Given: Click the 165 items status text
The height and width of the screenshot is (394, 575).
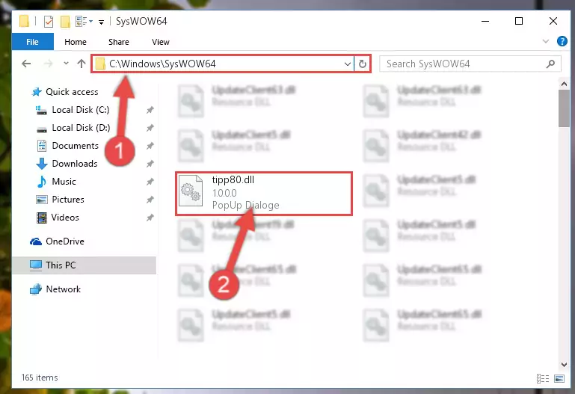Looking at the screenshot, I should (40, 378).
